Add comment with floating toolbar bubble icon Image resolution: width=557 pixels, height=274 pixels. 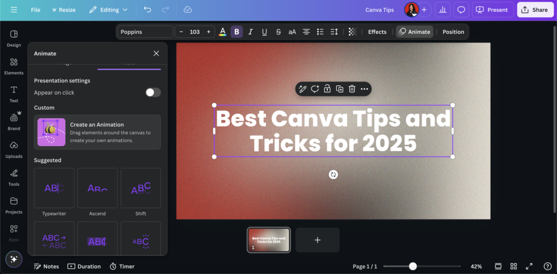pyautogui.click(x=315, y=89)
